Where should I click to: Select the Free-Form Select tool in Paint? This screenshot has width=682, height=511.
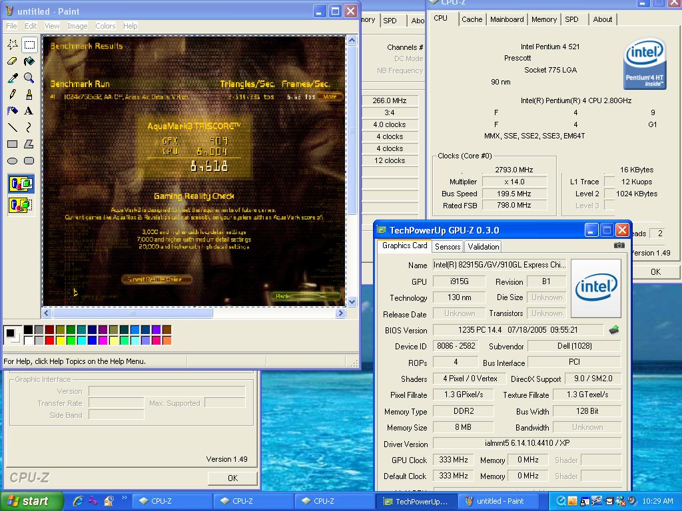point(13,45)
